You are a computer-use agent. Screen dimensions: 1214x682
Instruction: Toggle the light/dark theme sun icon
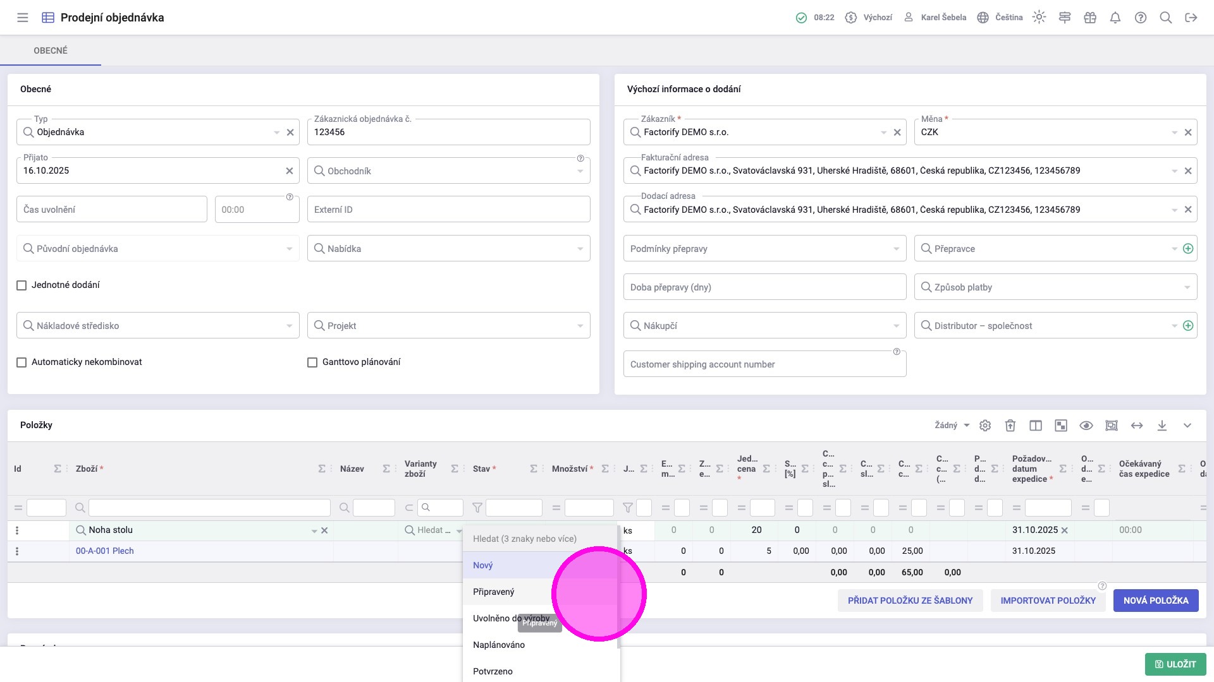click(x=1039, y=18)
